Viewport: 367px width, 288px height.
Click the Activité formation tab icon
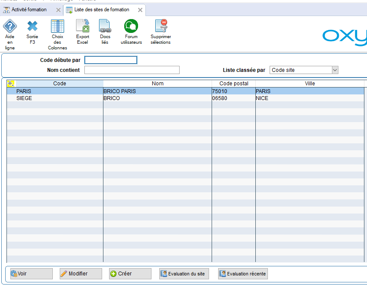tap(6, 10)
